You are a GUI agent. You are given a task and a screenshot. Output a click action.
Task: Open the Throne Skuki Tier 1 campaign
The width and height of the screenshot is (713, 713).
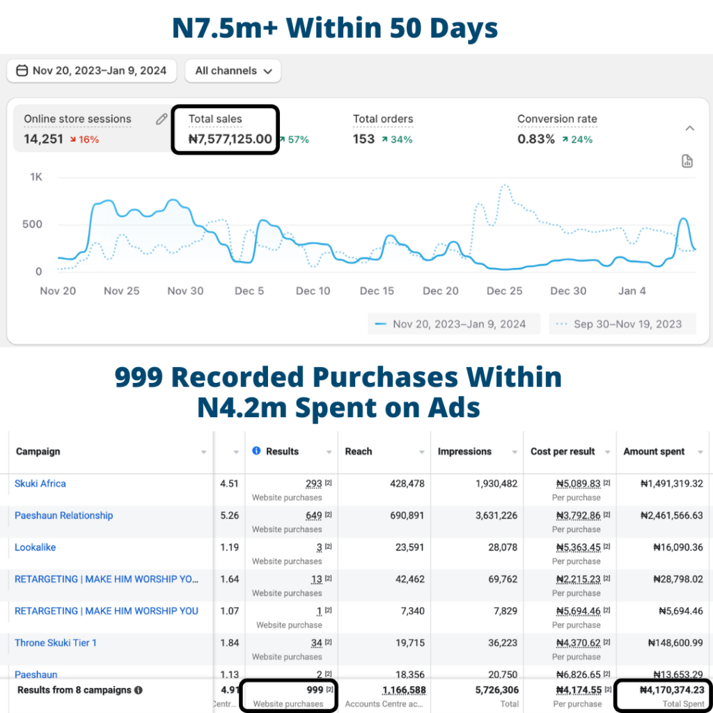click(56, 643)
